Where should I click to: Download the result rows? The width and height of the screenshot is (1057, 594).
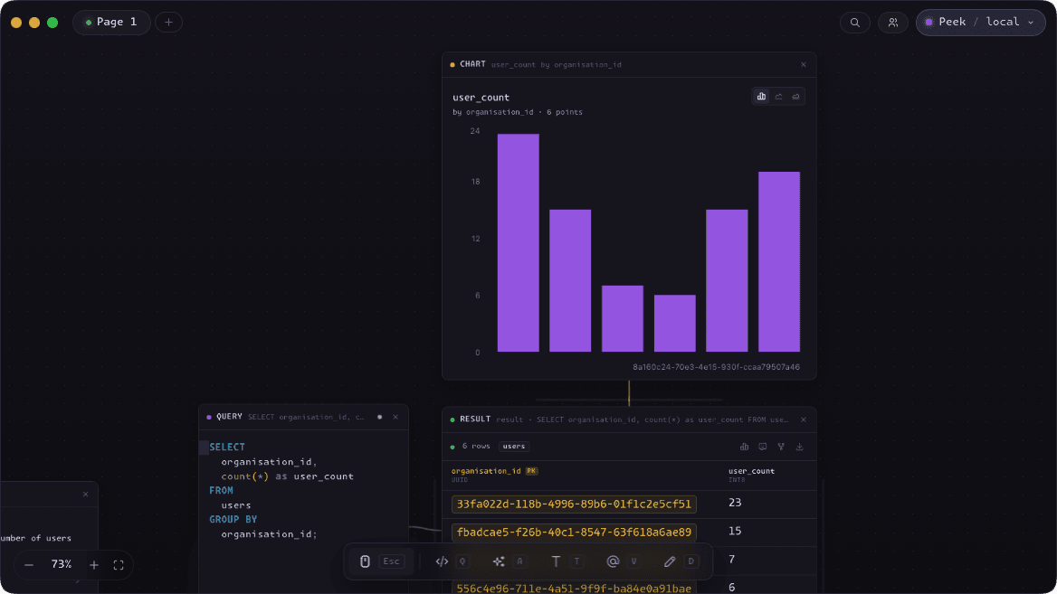[799, 447]
